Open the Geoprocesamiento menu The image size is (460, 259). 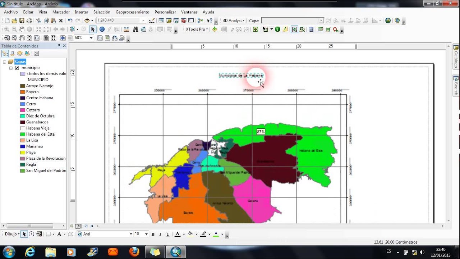(x=132, y=12)
